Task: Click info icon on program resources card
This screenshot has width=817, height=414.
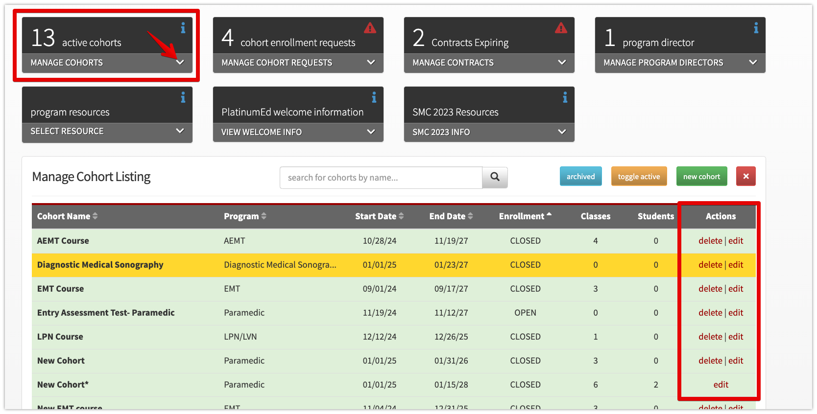Action: point(183,98)
